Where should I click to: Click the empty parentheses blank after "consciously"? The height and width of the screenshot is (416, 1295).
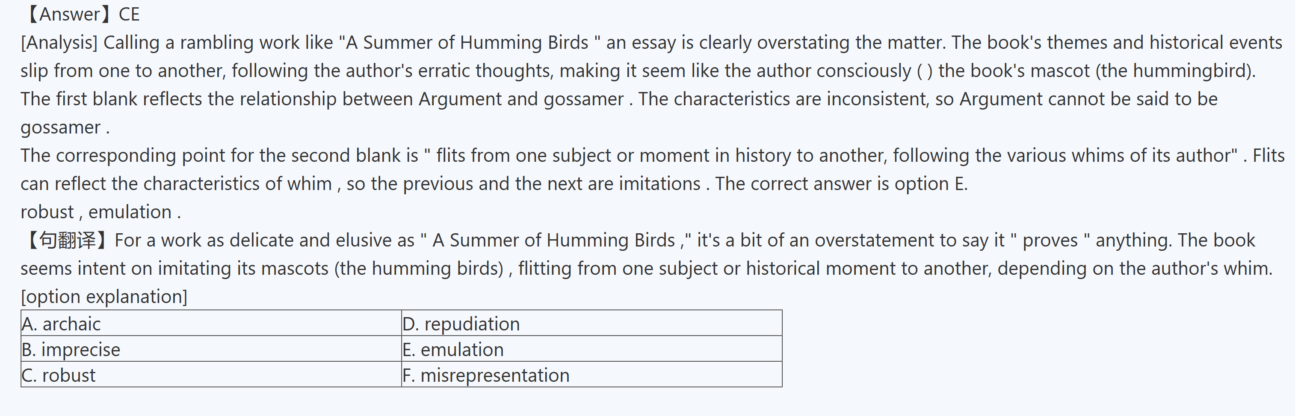pos(925,71)
